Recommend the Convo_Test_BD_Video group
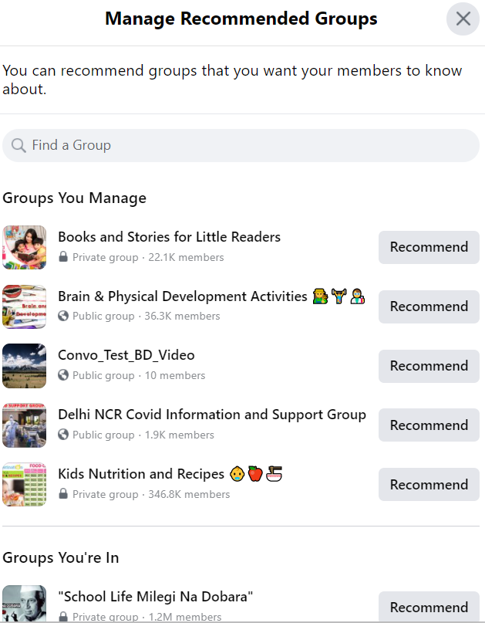 tap(429, 366)
